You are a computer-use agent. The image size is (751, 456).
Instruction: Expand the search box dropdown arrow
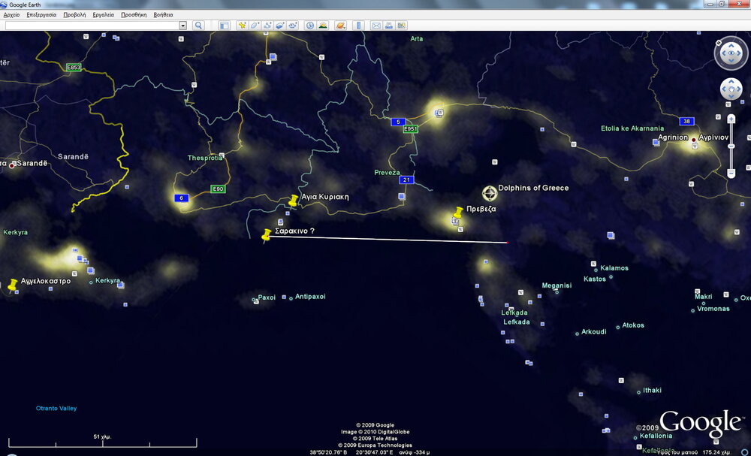pyautogui.click(x=182, y=26)
